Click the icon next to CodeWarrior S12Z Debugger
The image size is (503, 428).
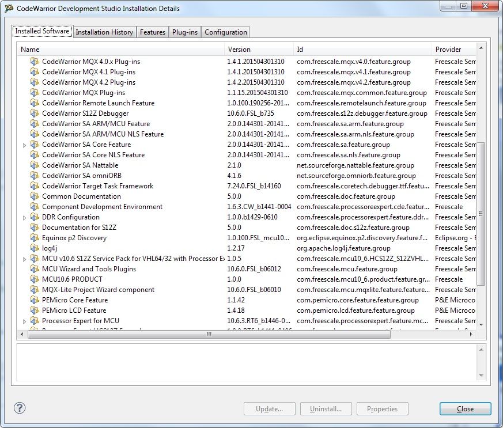(35, 113)
